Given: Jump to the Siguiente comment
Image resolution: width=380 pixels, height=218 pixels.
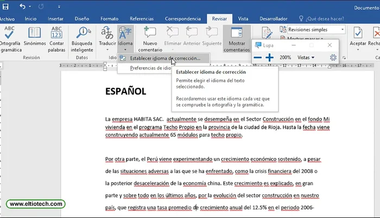Looking at the screenshot, I should 212,36.
